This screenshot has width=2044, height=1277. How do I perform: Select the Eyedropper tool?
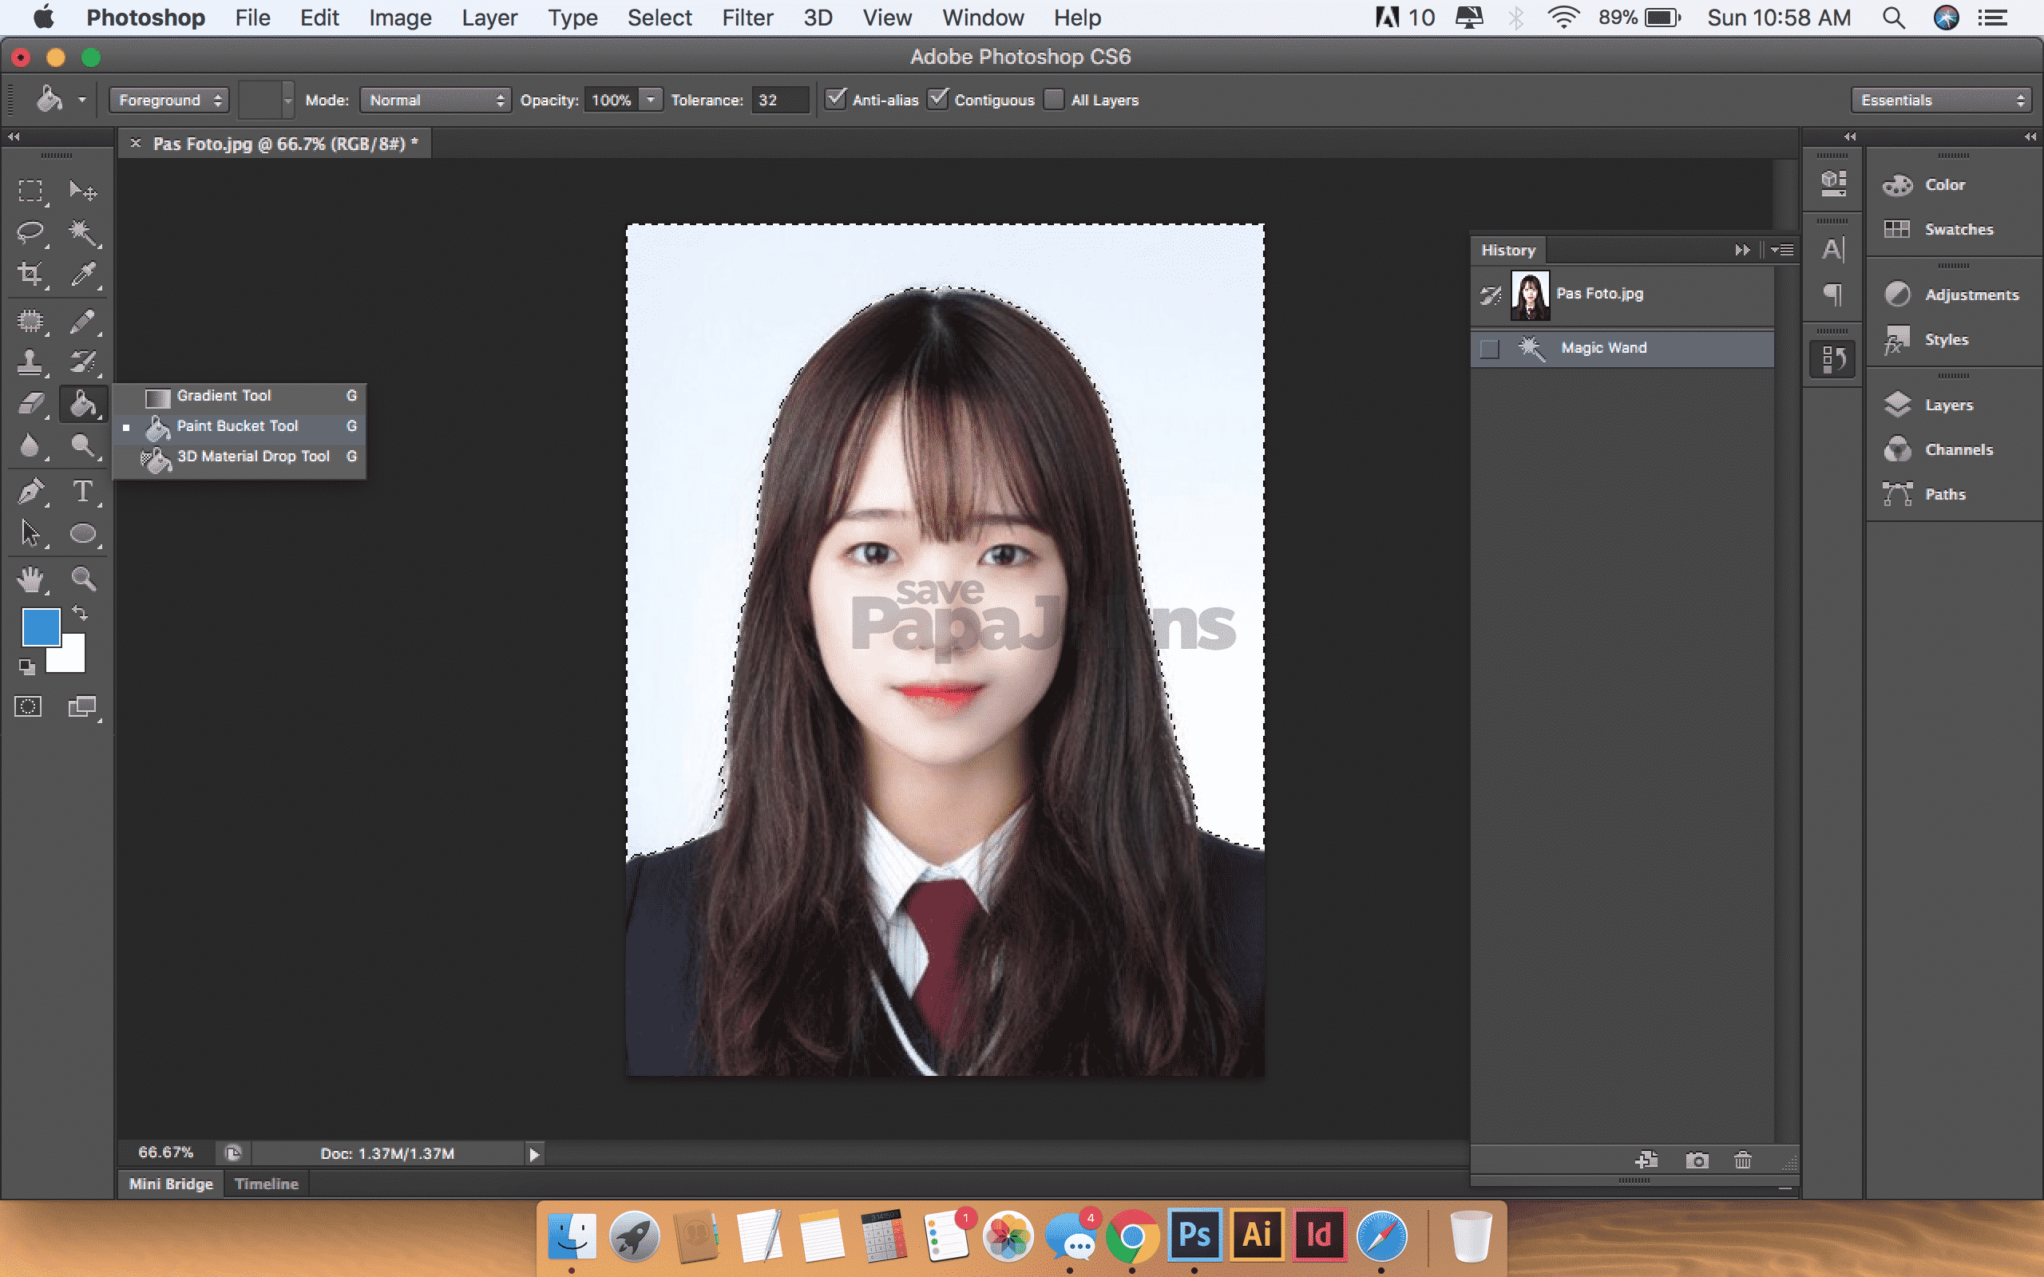(x=83, y=274)
